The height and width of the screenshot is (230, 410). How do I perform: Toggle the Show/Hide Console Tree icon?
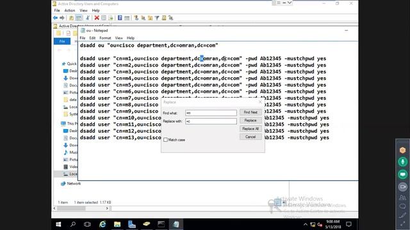point(78,18)
